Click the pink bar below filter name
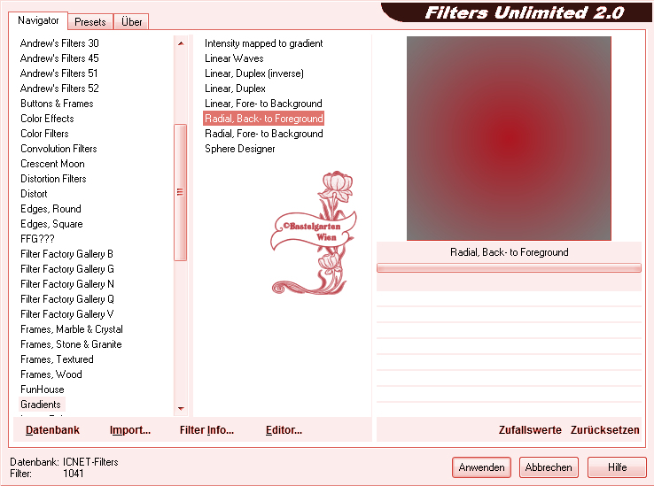The image size is (654, 486). click(x=509, y=268)
